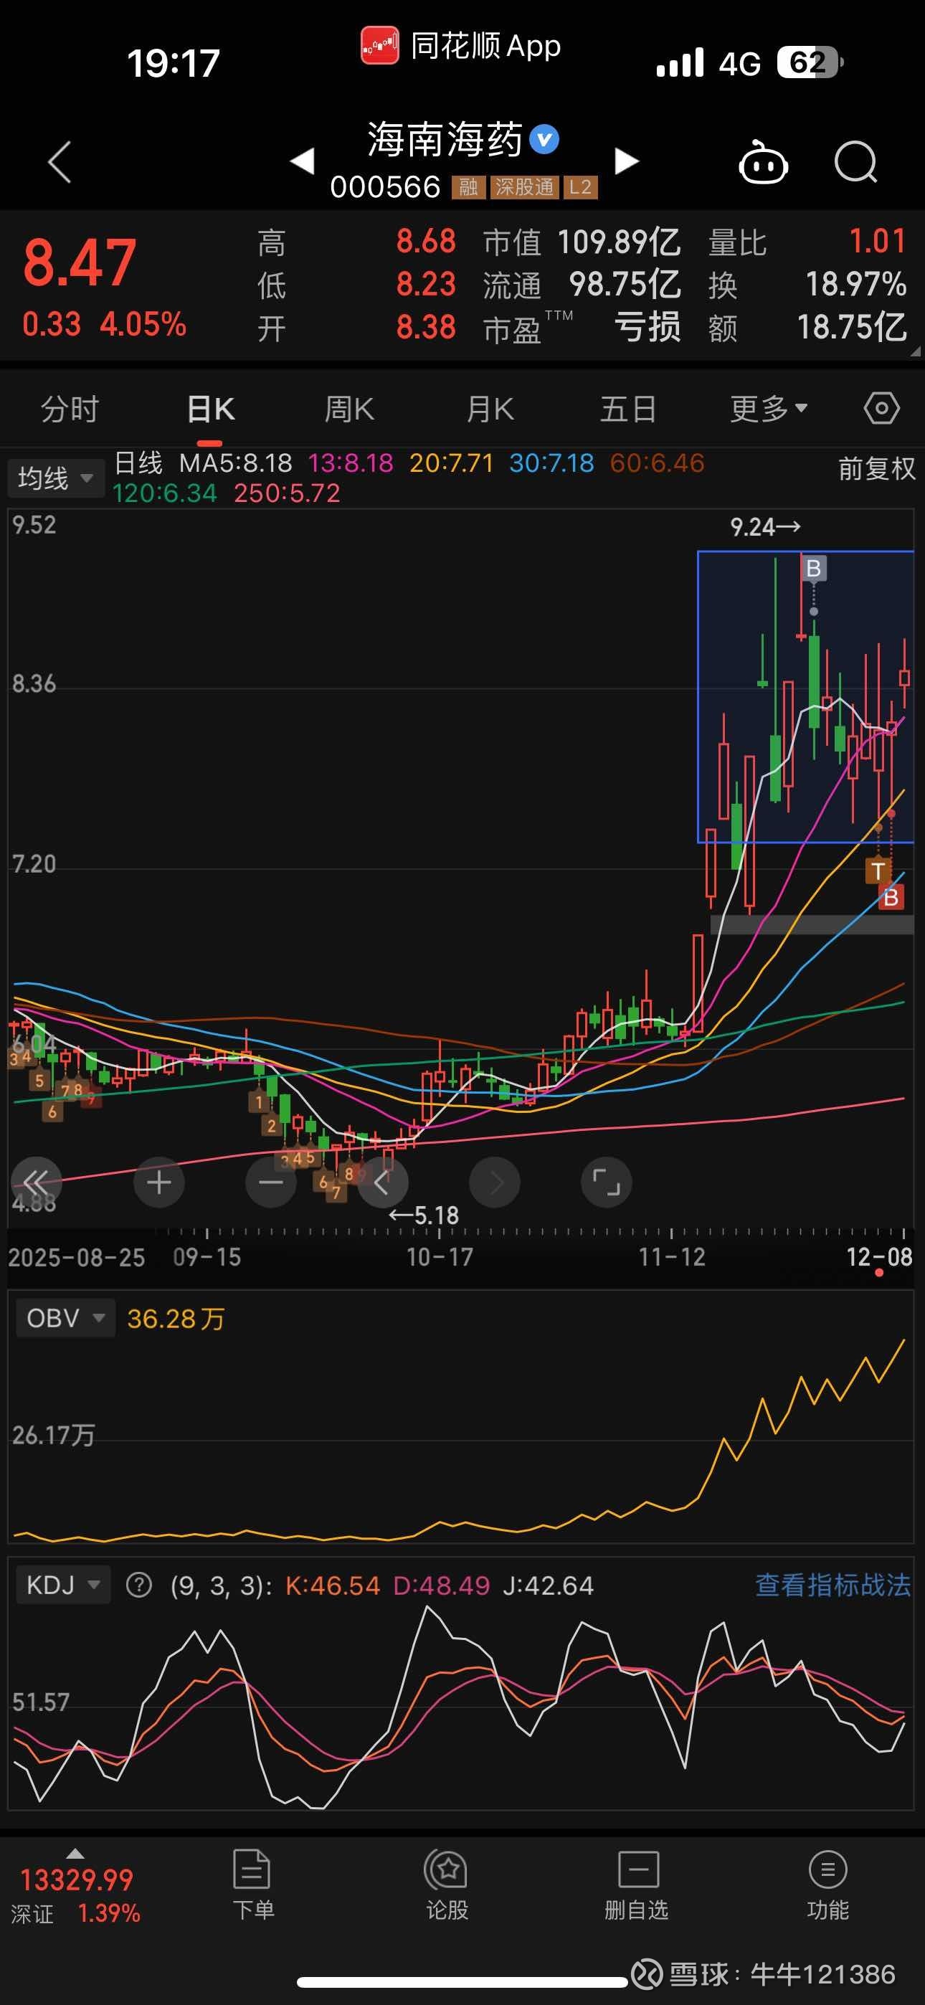925x2005 pixels.
Task: Open the 同花顺 App link in the status bar
Action: click(x=460, y=46)
